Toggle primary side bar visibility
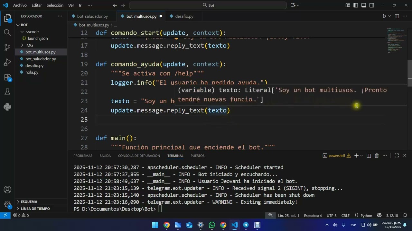Viewport: 412px width, 231px height. click(x=356, y=5)
